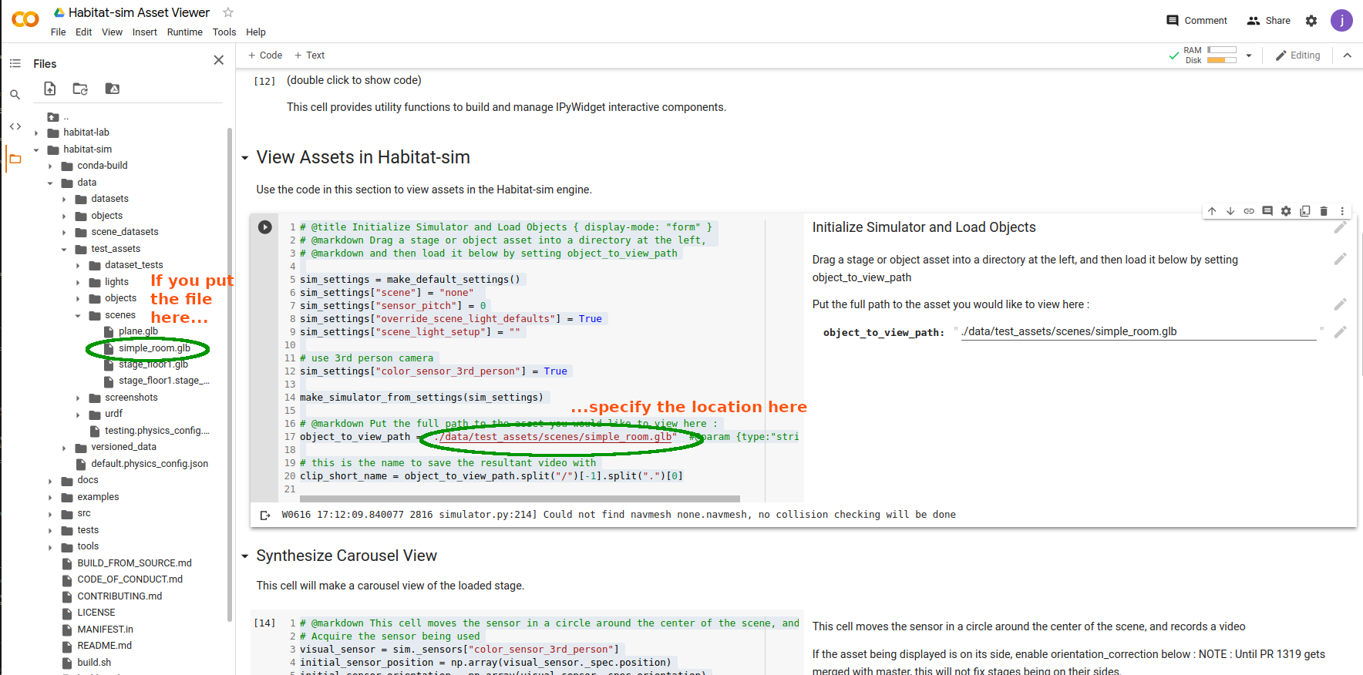The height and width of the screenshot is (675, 1363).
Task: Open the Insert menu
Action: [x=145, y=32]
